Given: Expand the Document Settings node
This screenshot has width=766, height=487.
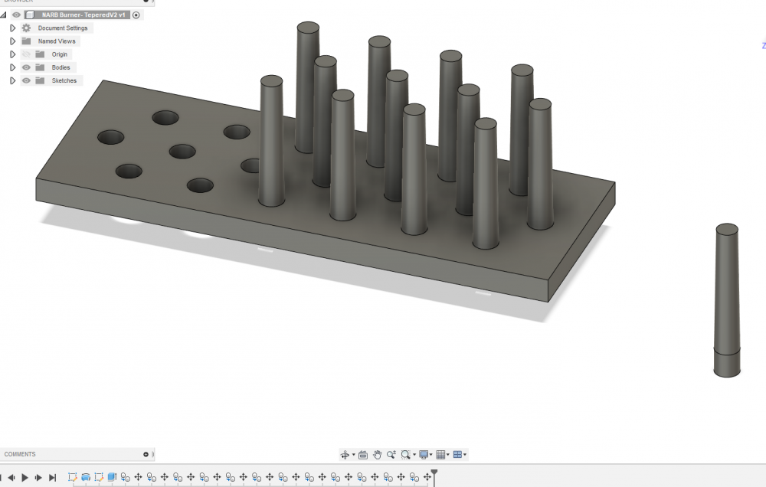Looking at the screenshot, I should click(x=13, y=28).
